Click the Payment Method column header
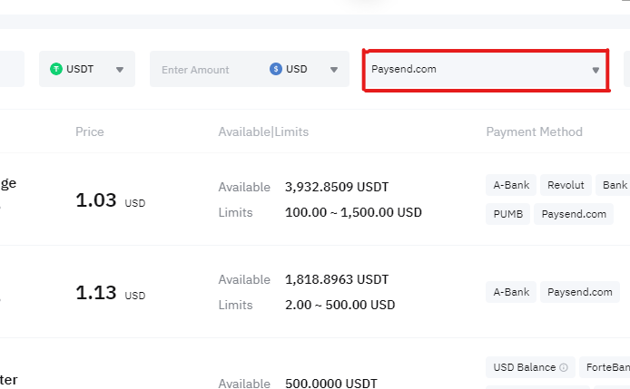The width and height of the screenshot is (630, 389). tap(534, 131)
